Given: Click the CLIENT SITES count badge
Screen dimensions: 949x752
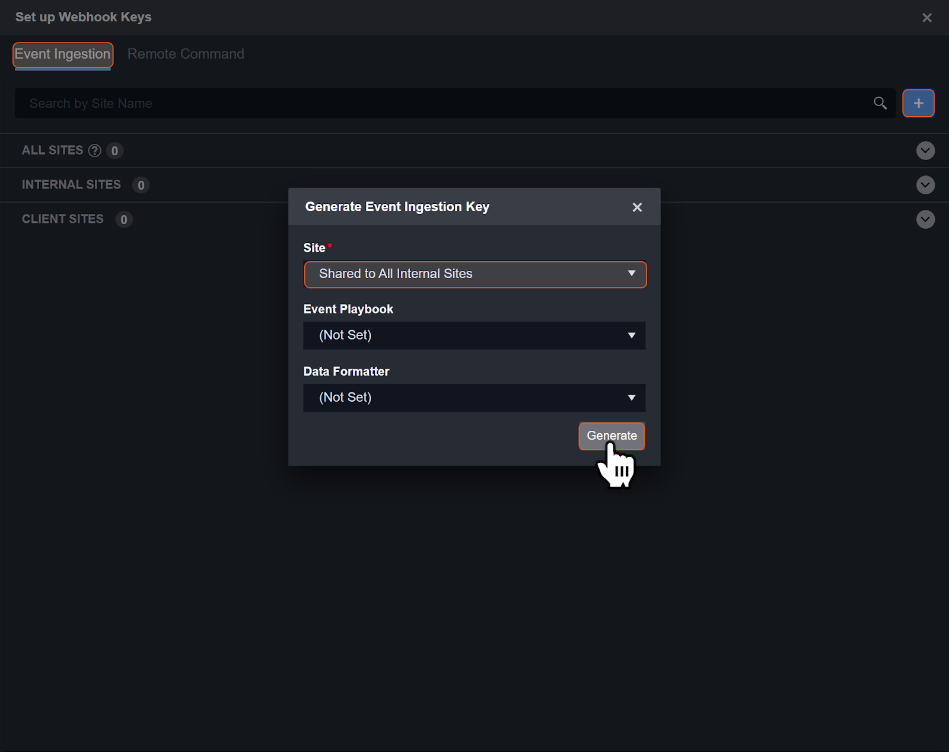Looking at the screenshot, I should 124,220.
